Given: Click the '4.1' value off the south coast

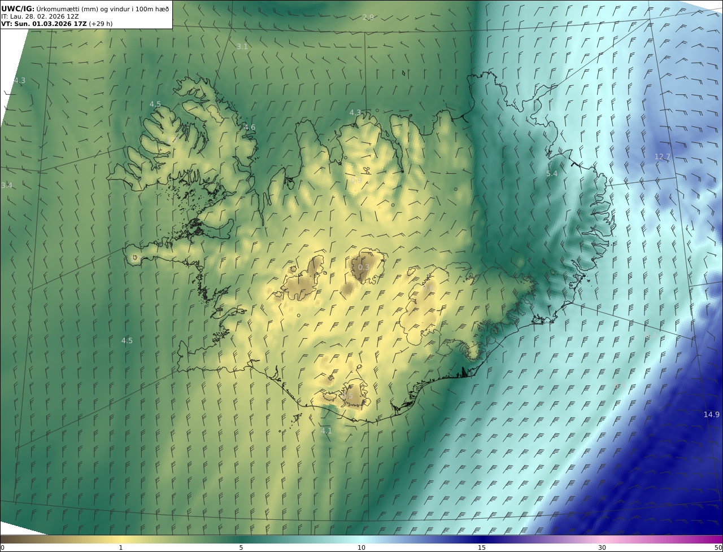Looking at the screenshot, I should [326, 431].
